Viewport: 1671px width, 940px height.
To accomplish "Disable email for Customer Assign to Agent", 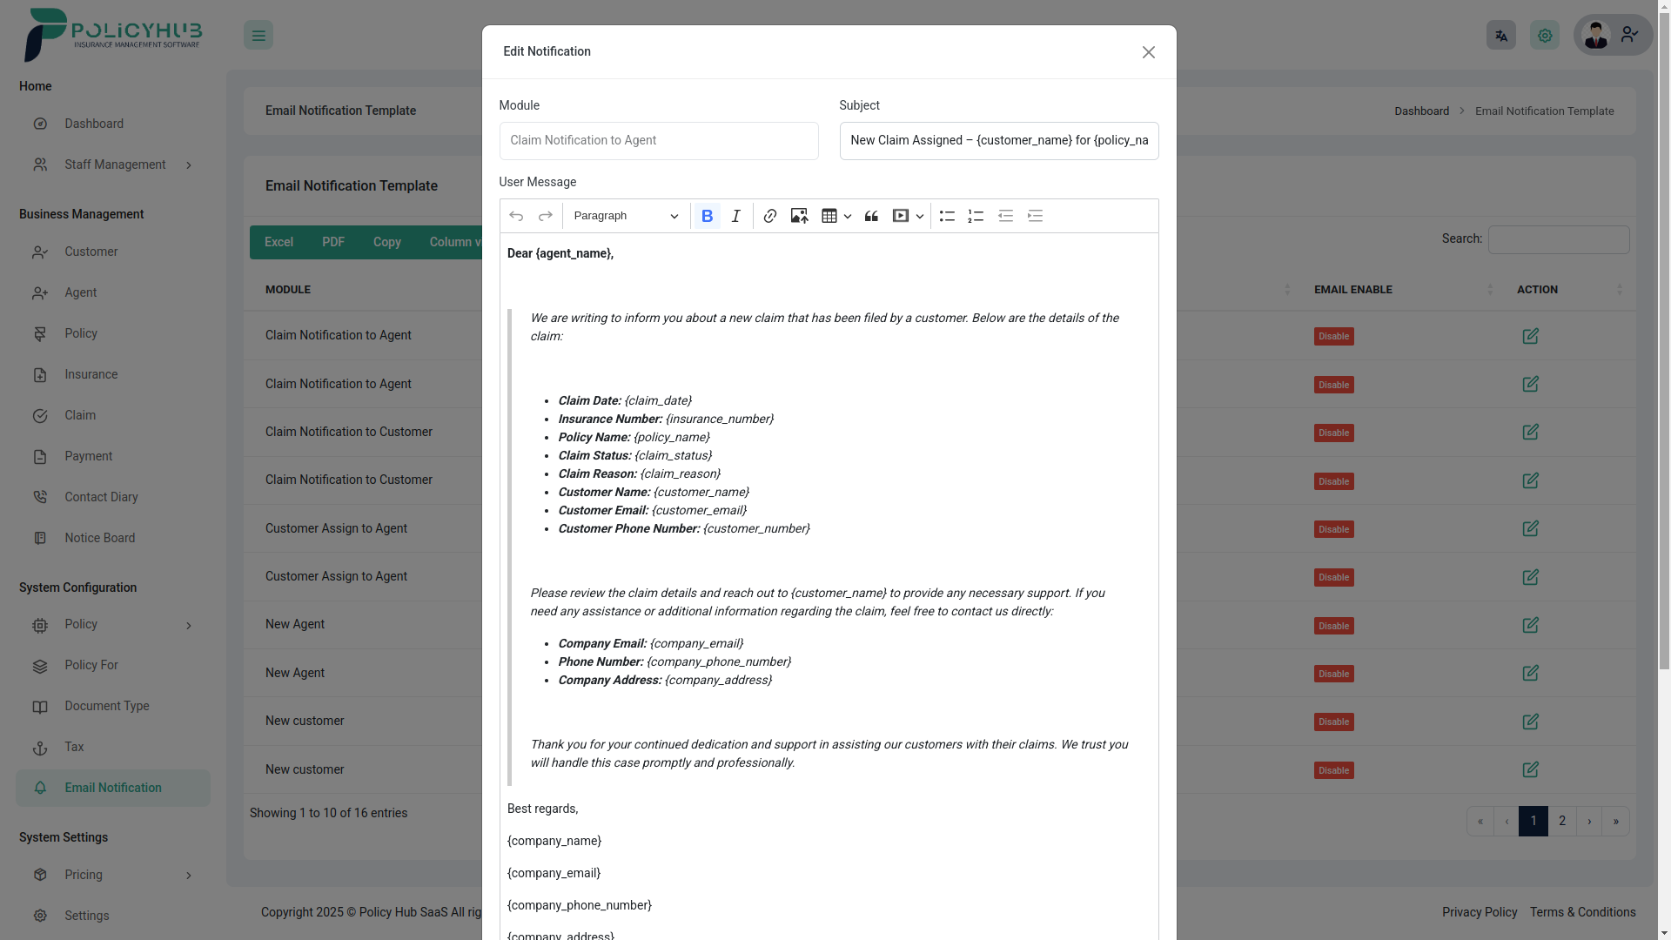I will pyautogui.click(x=1333, y=528).
